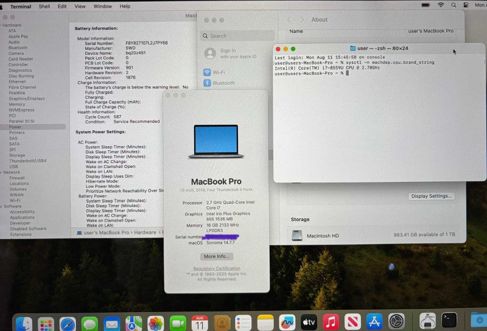Image resolution: width=487 pixels, height=331 pixels.
Task: Click the Terminal icon in the Dock
Action: point(449,320)
